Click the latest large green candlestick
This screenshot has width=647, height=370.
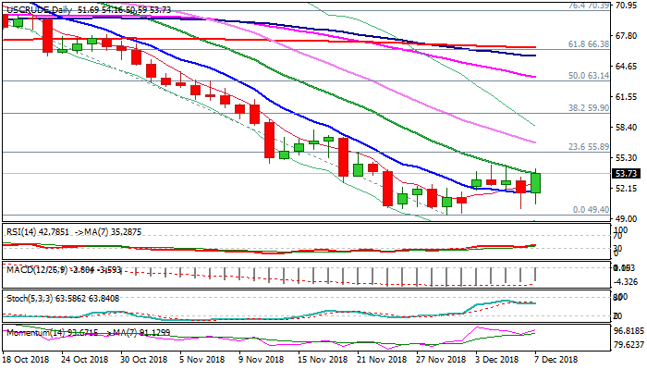pyautogui.click(x=537, y=182)
